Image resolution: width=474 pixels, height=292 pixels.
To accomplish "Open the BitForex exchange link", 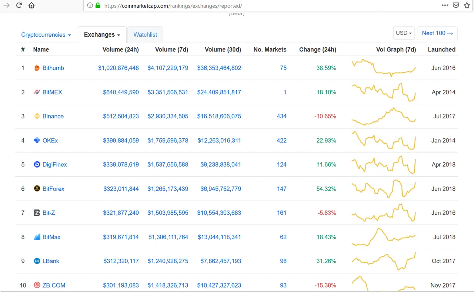I will point(53,189).
